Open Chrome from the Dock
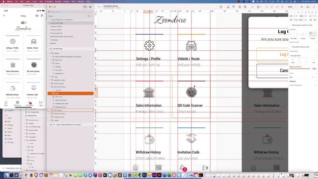The height and width of the screenshot is (179, 318). (26, 175)
